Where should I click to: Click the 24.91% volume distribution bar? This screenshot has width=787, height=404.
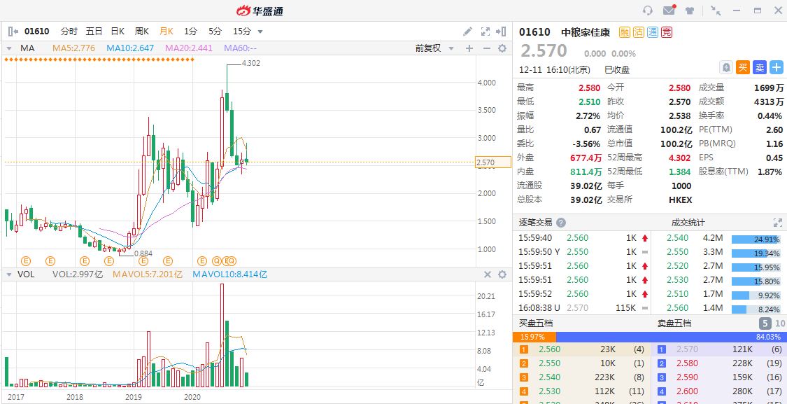coord(756,239)
